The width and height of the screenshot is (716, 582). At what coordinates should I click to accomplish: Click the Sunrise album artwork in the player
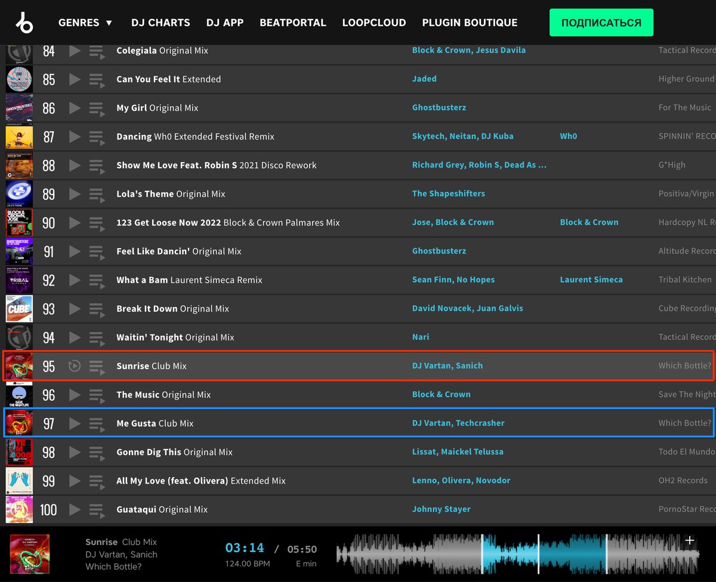pos(30,555)
